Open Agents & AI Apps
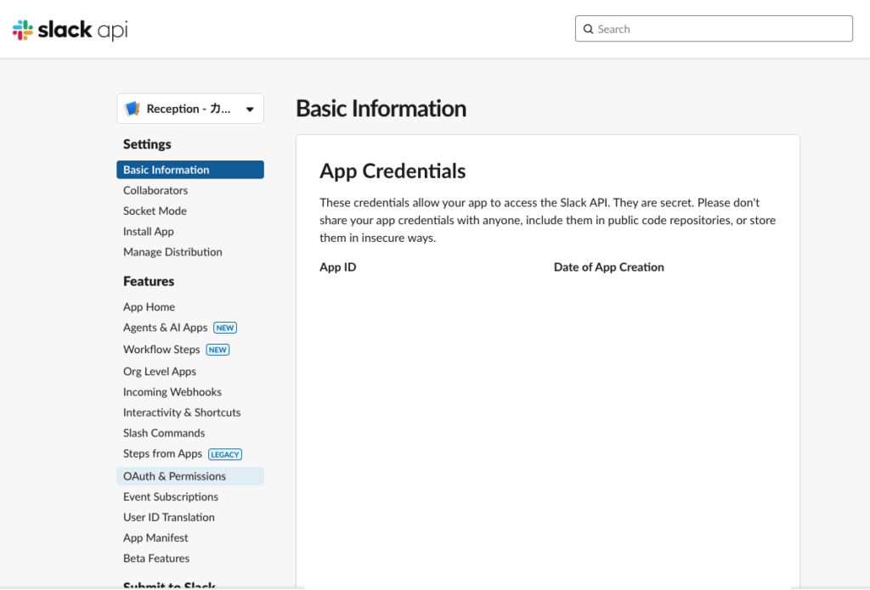Screen dimensions: 870x590 [166, 327]
